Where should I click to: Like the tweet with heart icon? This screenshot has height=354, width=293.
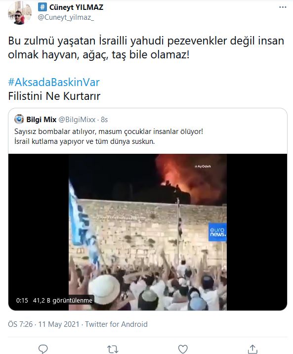(x=183, y=349)
